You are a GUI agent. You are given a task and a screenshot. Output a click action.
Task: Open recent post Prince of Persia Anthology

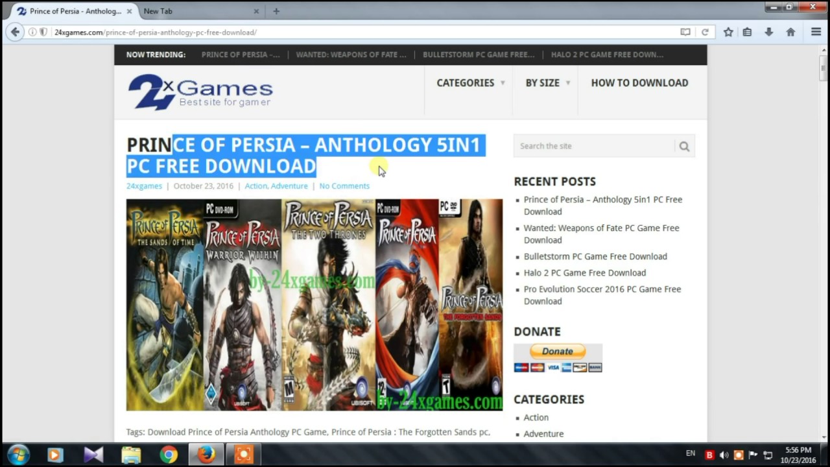tap(603, 206)
